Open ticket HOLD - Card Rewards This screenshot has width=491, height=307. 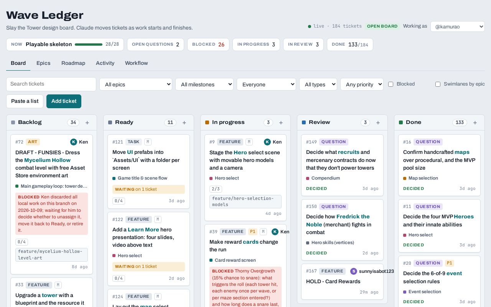coord(333,281)
